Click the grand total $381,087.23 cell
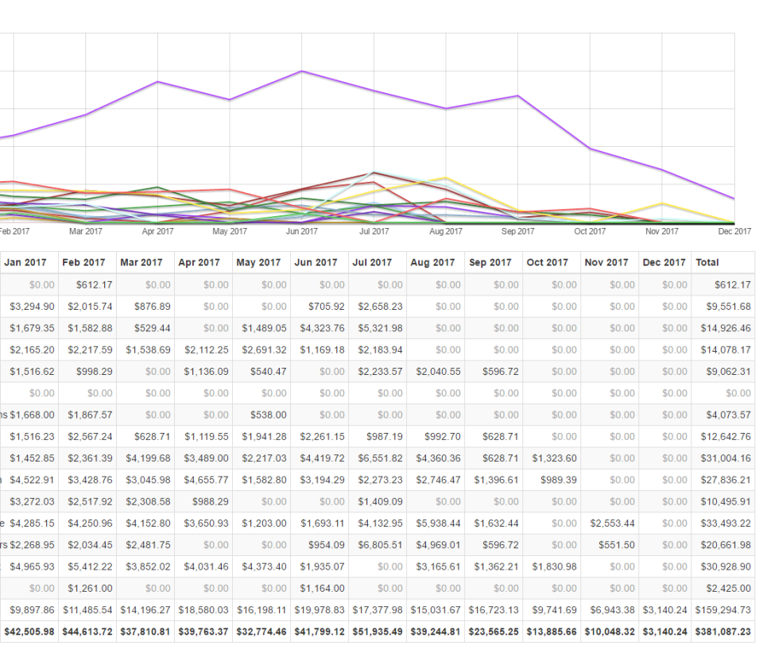Image resolution: width=763 pixels, height=649 pixels. (x=722, y=632)
